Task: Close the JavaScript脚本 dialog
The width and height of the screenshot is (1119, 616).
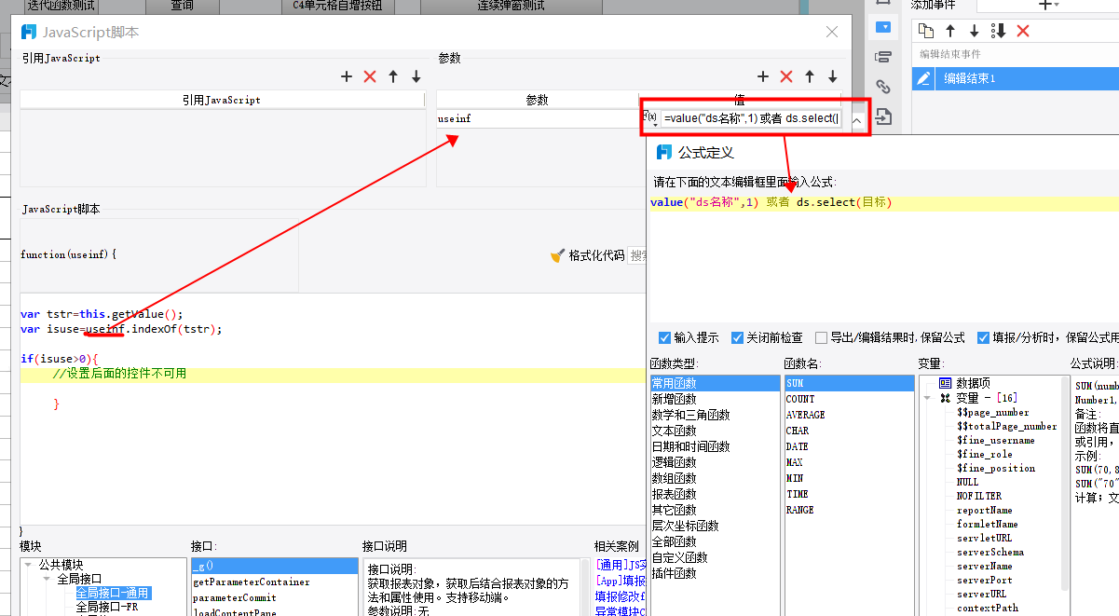Action: [832, 32]
